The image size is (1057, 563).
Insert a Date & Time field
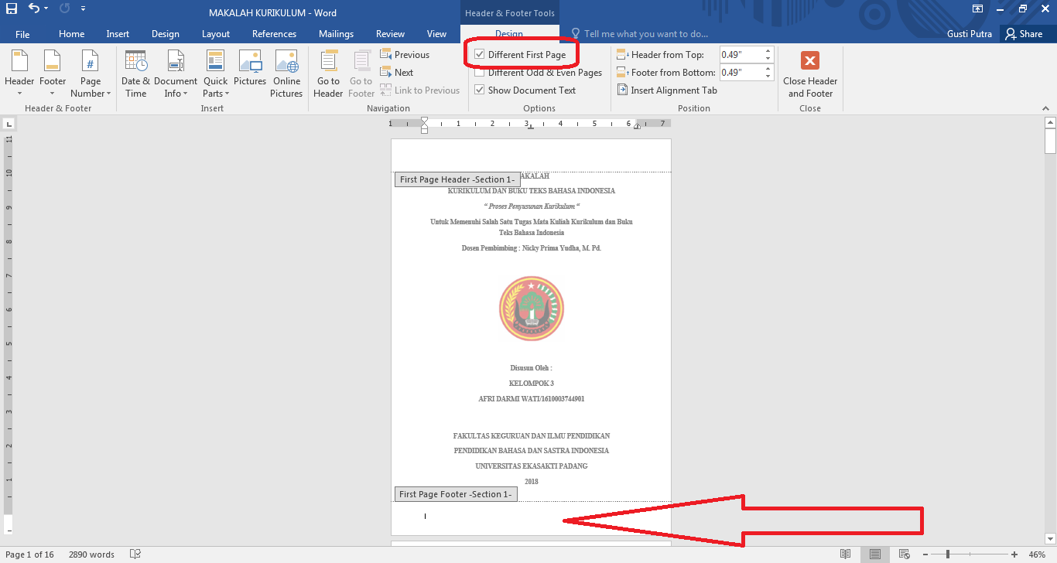[x=135, y=73]
